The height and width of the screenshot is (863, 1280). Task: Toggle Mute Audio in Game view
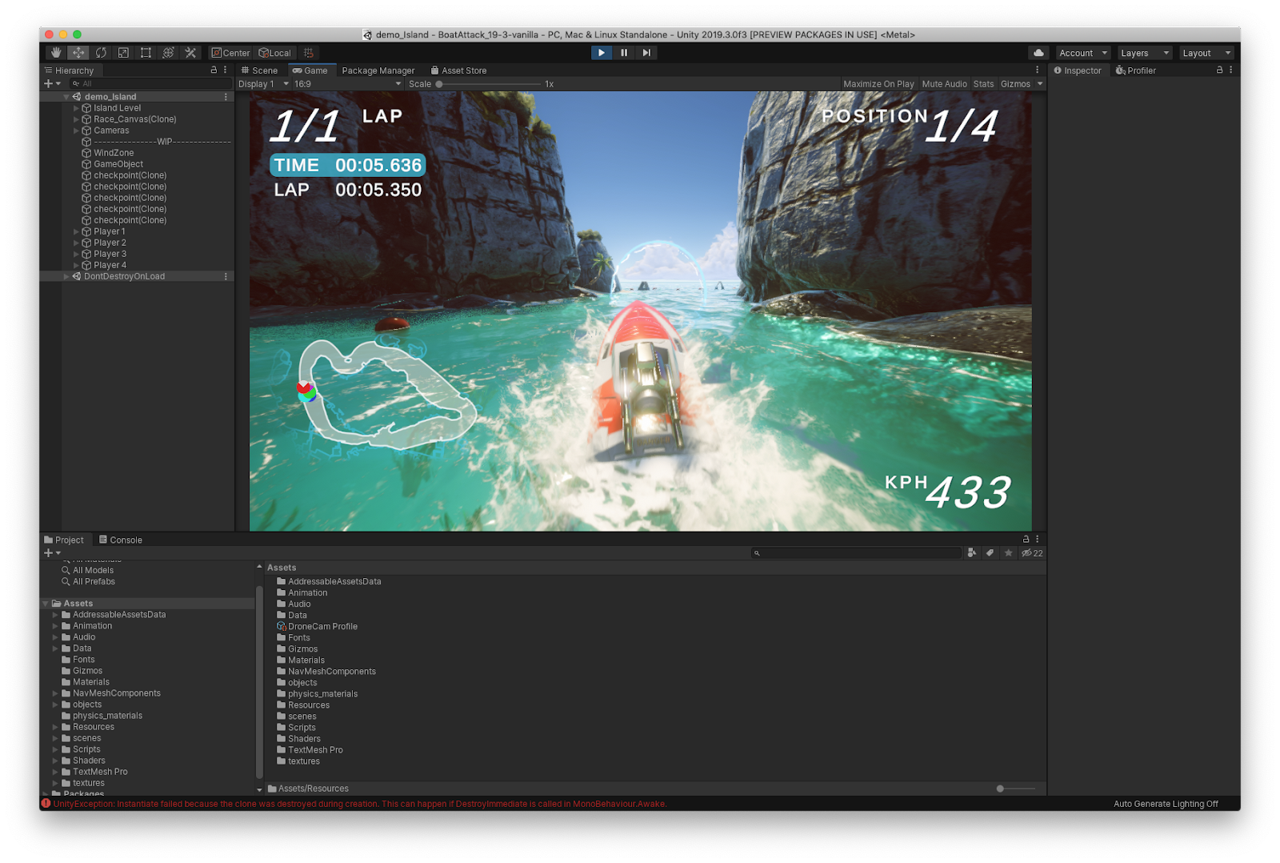click(944, 84)
